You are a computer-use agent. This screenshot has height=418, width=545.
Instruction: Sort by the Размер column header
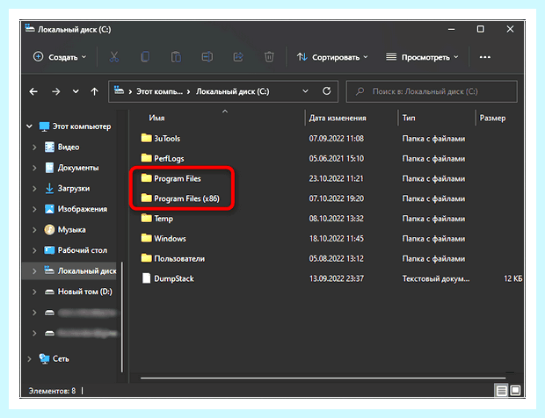click(492, 118)
